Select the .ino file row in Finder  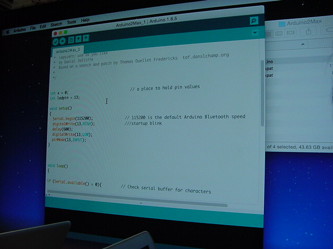point(299,62)
